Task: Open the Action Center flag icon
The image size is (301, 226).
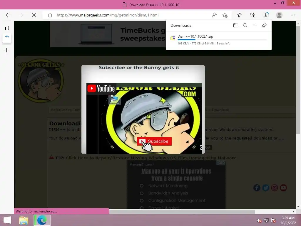Action: [273, 220]
